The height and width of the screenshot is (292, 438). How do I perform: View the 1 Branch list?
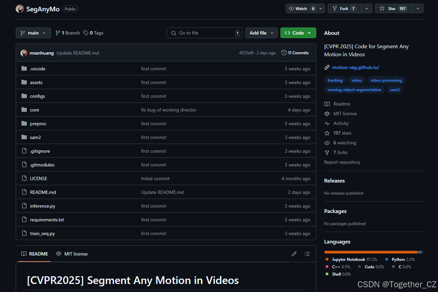click(x=68, y=33)
